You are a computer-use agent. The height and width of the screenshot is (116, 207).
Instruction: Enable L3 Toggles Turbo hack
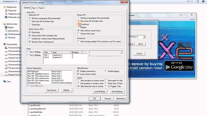tap(106, 86)
